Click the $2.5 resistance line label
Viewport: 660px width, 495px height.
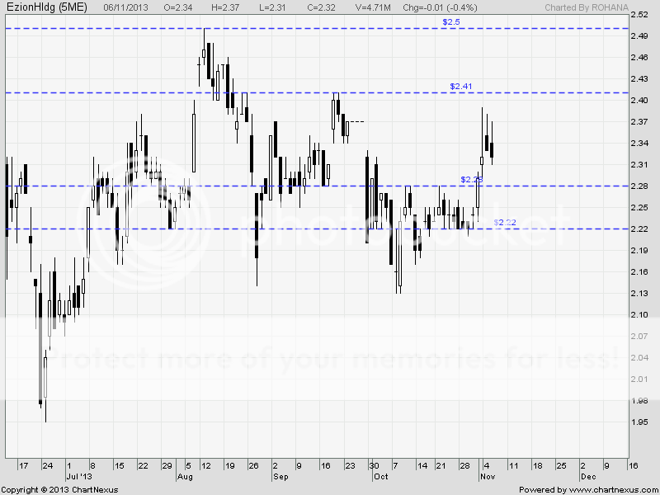coord(451,22)
